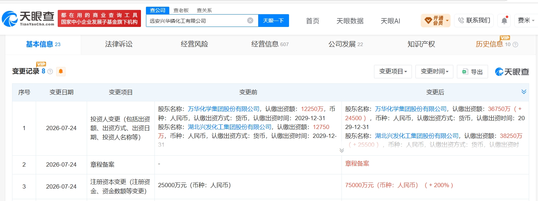Open 湖北兴发化工集团股份有限公司 link in 变更前 column
The width and height of the screenshot is (538, 201).
[x=230, y=127]
